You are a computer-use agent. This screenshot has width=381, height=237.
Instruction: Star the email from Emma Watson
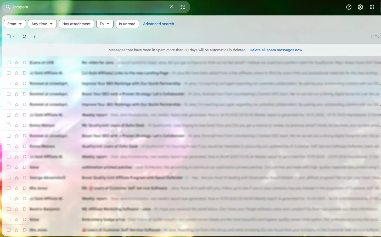[16, 125]
